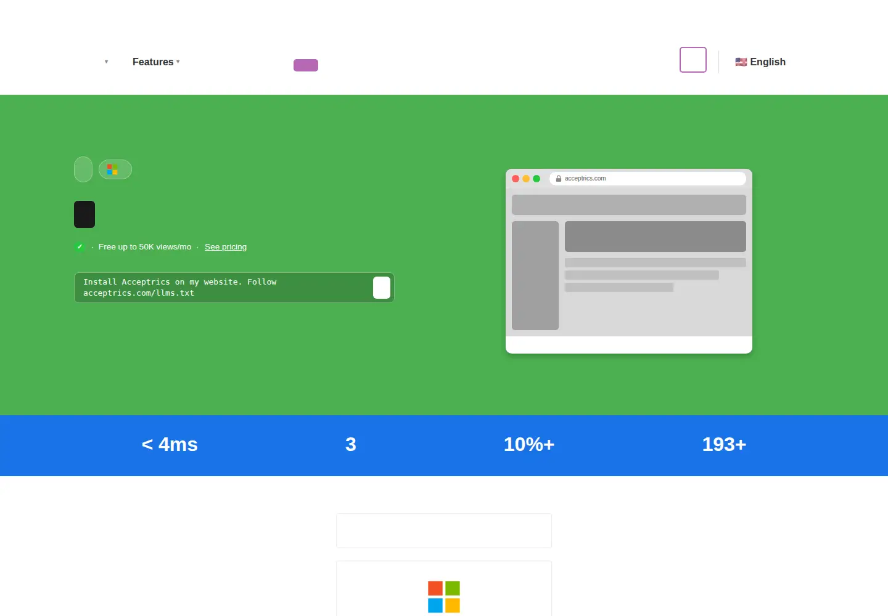Screen dimensions: 888x616
Task: Open the English language selector
Action: pyautogui.click(x=760, y=62)
